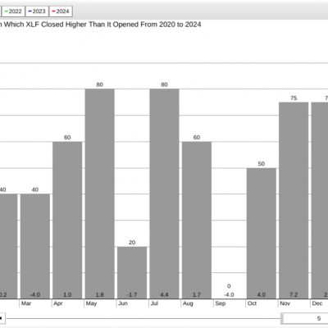Click the chart title text about XLF
Screen dimensions: 328x328
point(101,25)
